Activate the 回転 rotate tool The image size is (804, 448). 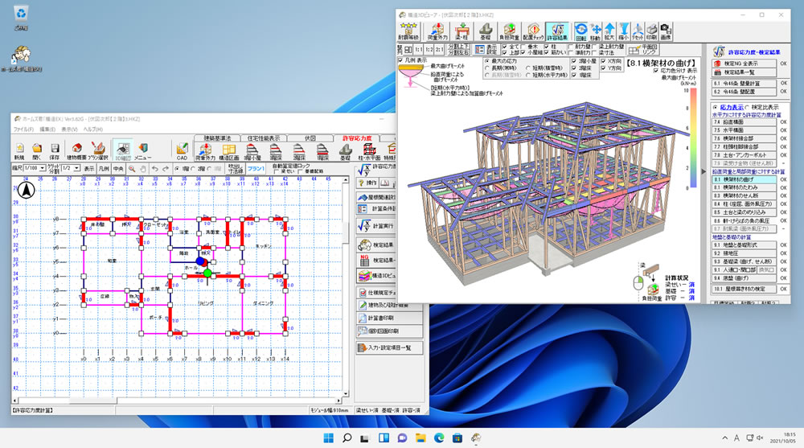click(x=581, y=31)
